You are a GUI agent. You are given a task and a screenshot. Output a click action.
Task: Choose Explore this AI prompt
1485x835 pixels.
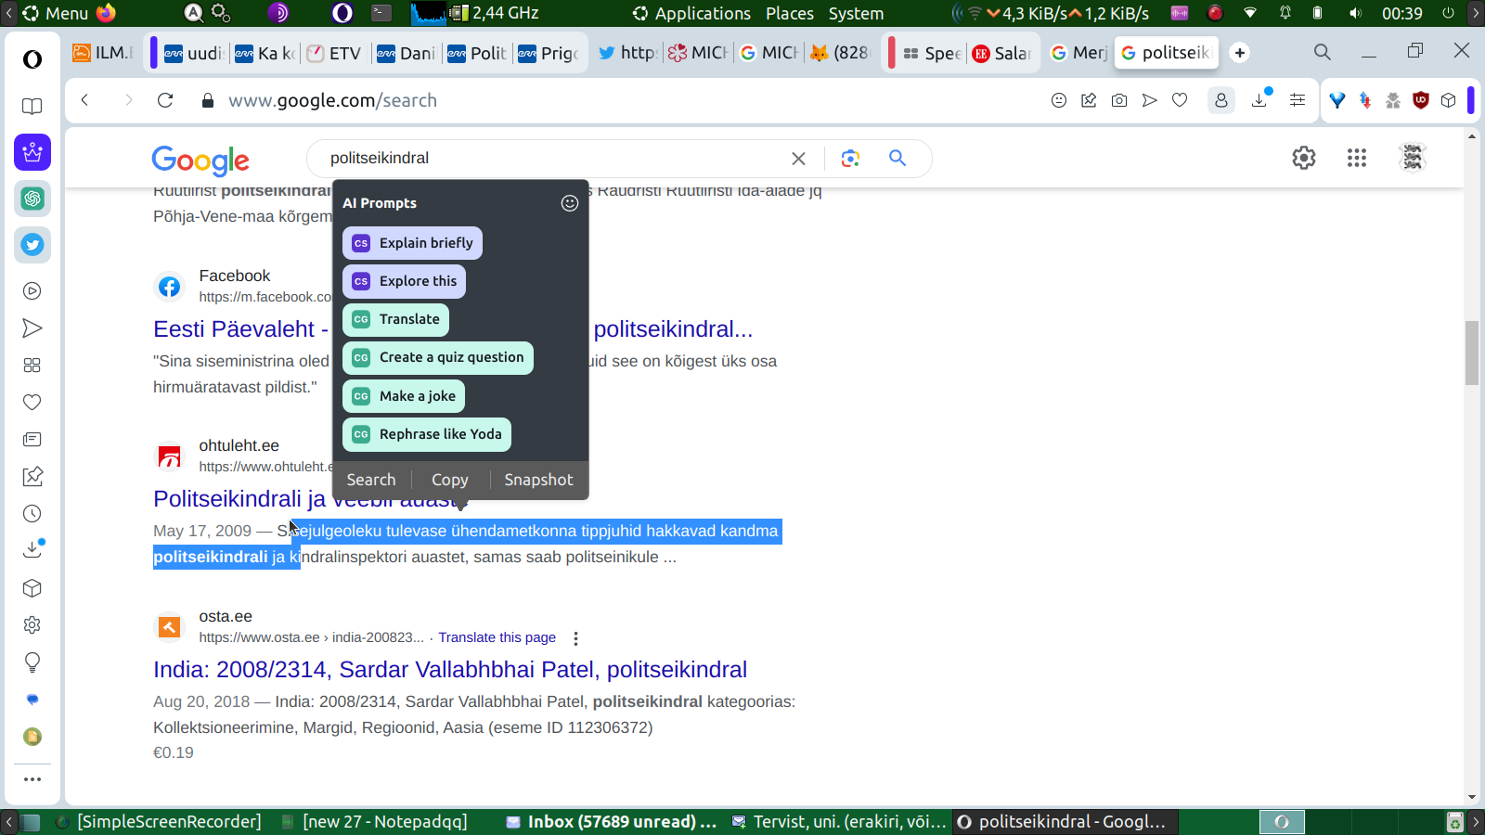(x=405, y=281)
